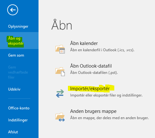The width and height of the screenshot is (155, 138).
Task: Click the back arrow circle icon
Action: coord(13,10)
